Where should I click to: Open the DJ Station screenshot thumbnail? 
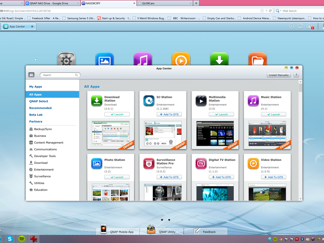click(163, 134)
